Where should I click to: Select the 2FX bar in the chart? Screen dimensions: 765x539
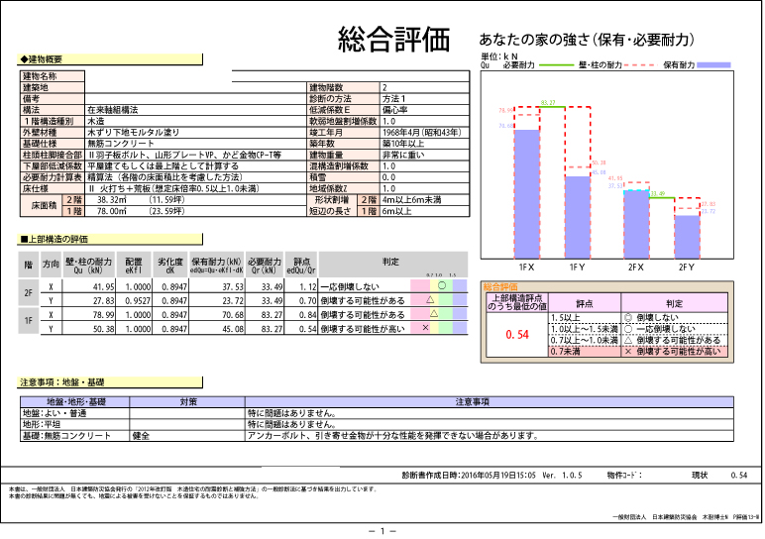coord(637,224)
